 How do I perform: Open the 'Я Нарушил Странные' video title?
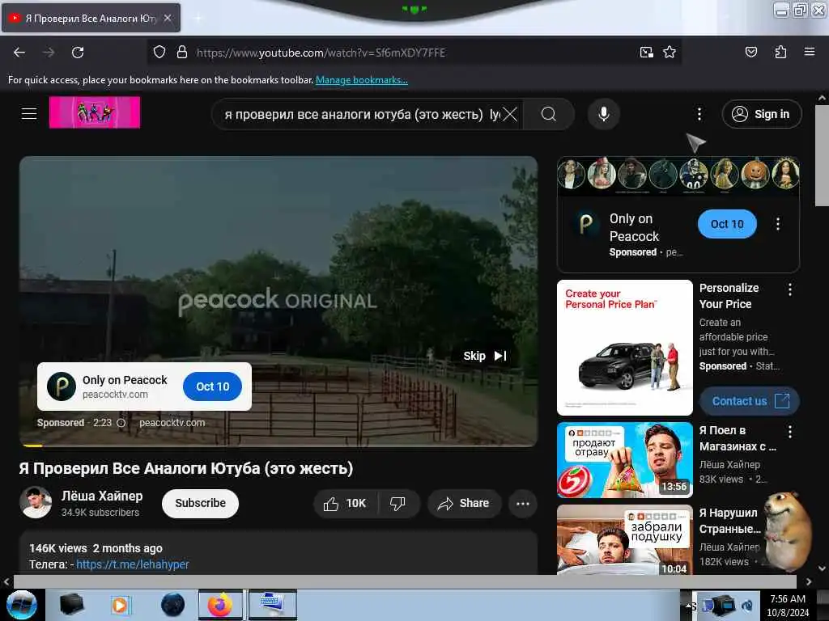(730, 521)
